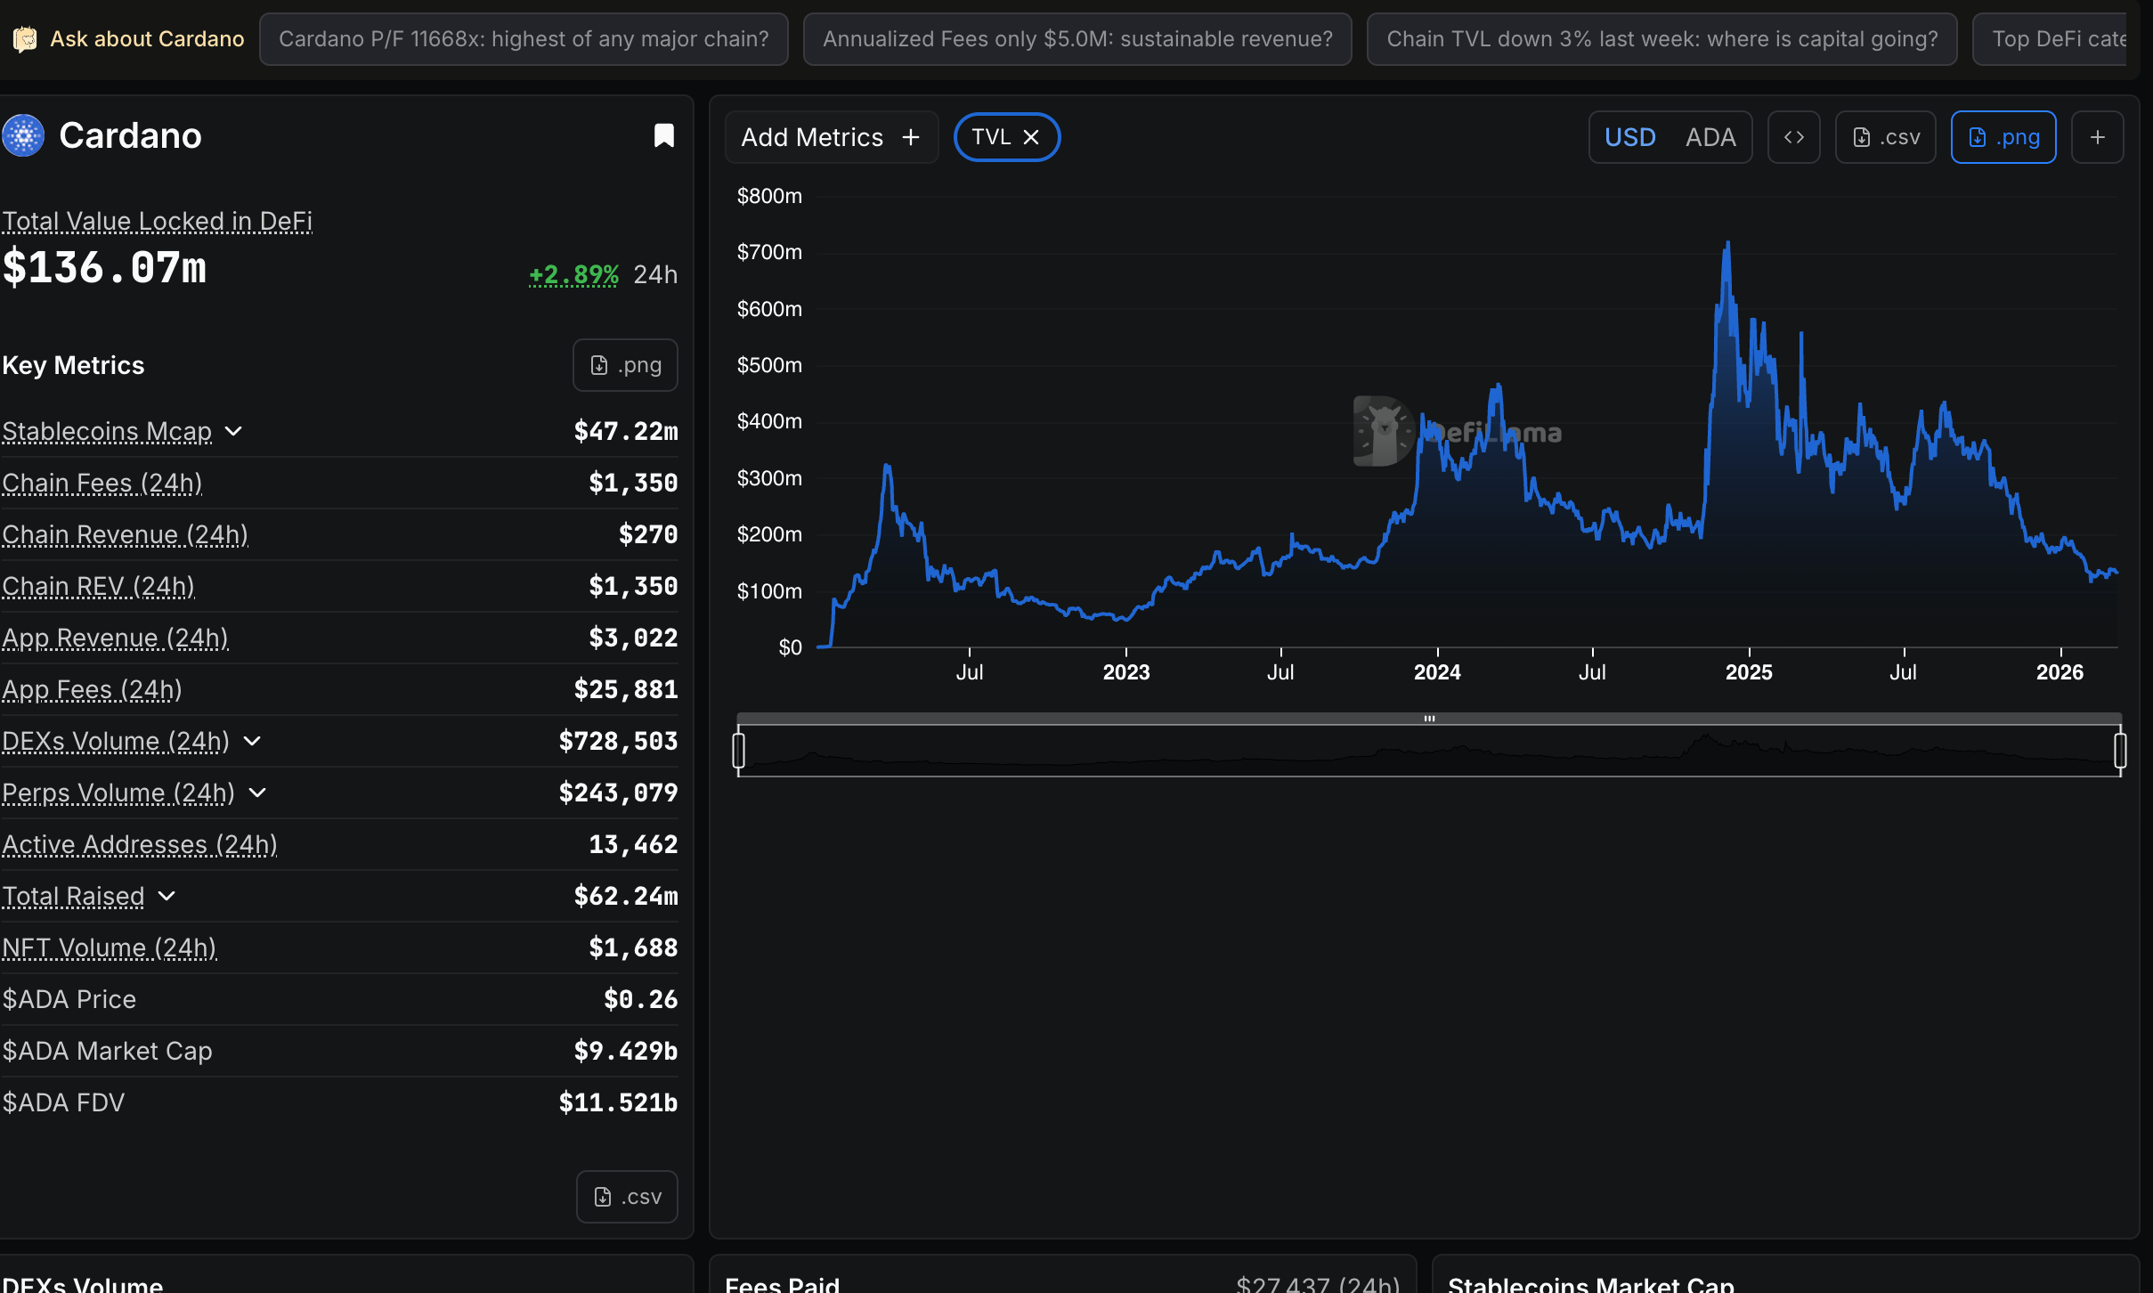The height and width of the screenshot is (1293, 2153).
Task: Click the Chain Revenue (24h) label
Action: click(x=125, y=534)
